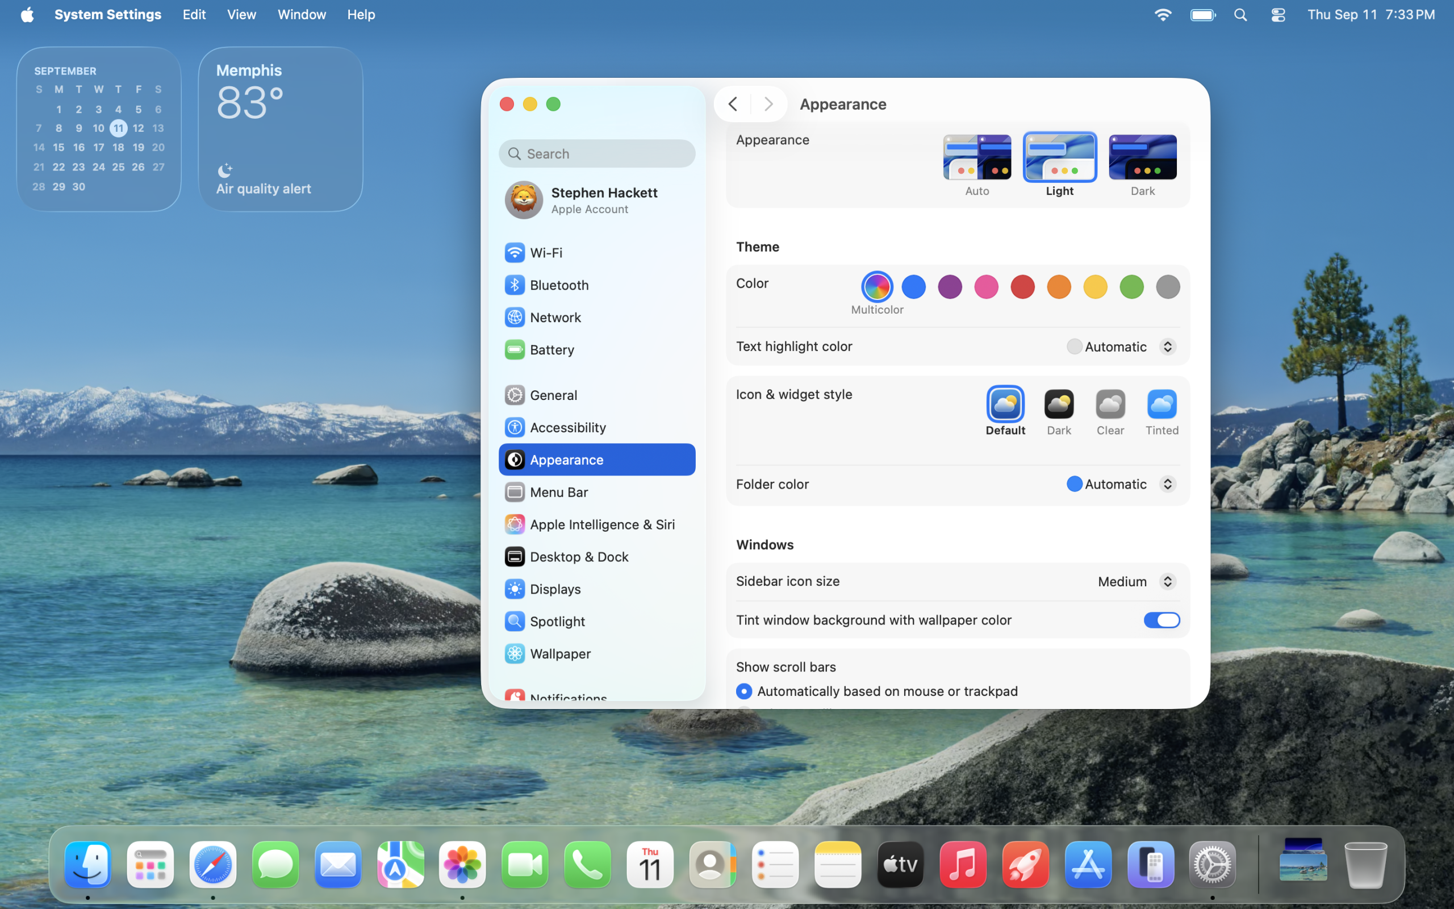Open the Window menu in menu bar
Screen dimensions: 1454x909
302,14
